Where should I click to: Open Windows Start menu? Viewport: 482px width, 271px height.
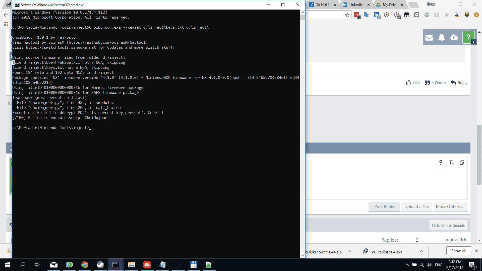tap(8, 265)
